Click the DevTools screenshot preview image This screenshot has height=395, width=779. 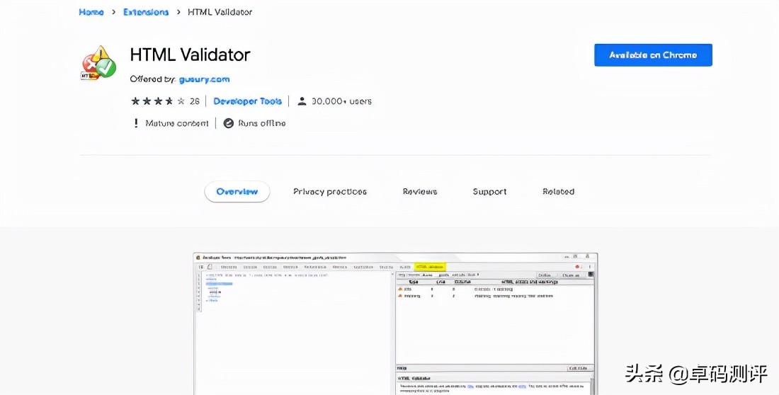tap(395, 324)
